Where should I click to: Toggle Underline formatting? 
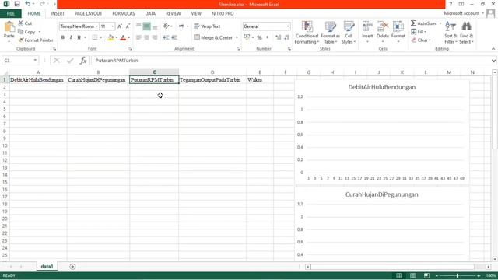79,37
